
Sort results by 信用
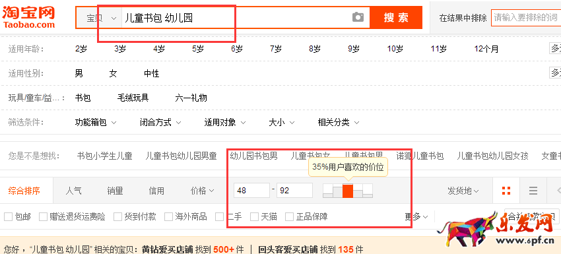pyautogui.click(x=156, y=191)
